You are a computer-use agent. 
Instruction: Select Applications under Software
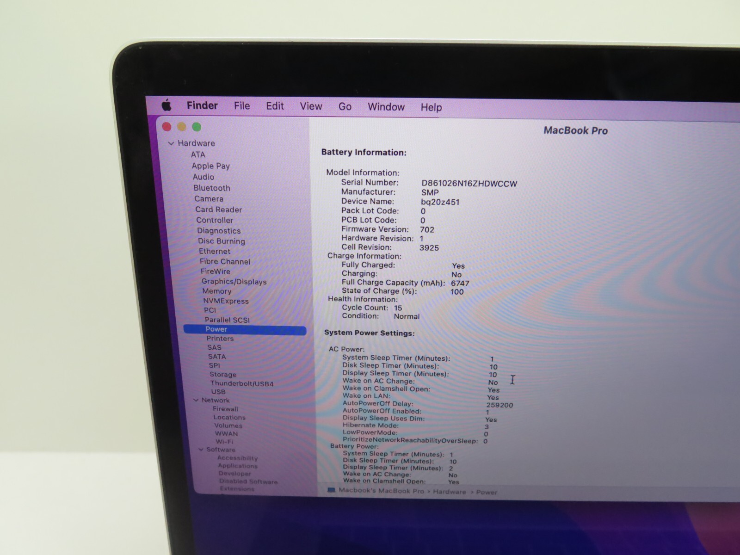(x=238, y=466)
